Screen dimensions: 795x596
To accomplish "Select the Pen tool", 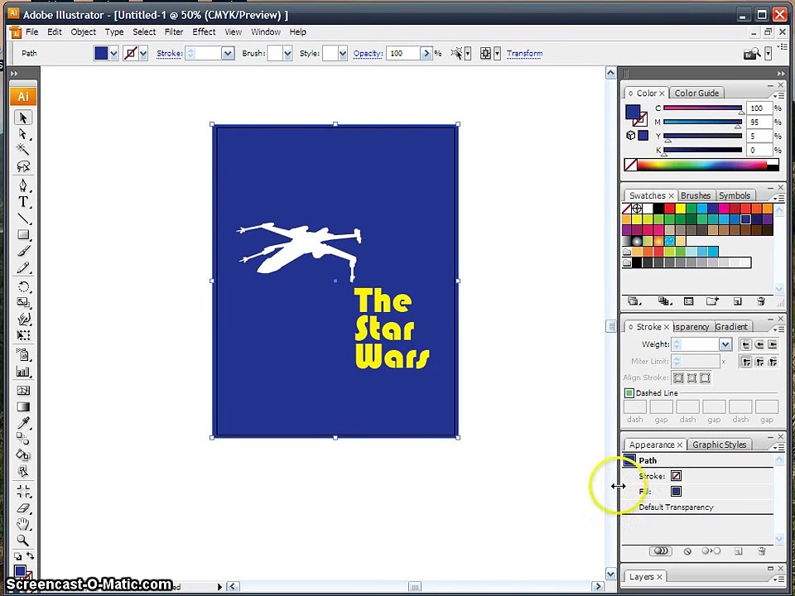I will pos(23,185).
